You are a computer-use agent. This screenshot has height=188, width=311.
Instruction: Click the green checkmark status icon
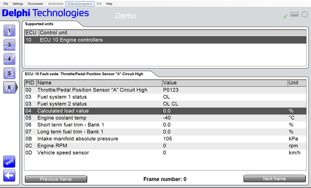point(285,16)
